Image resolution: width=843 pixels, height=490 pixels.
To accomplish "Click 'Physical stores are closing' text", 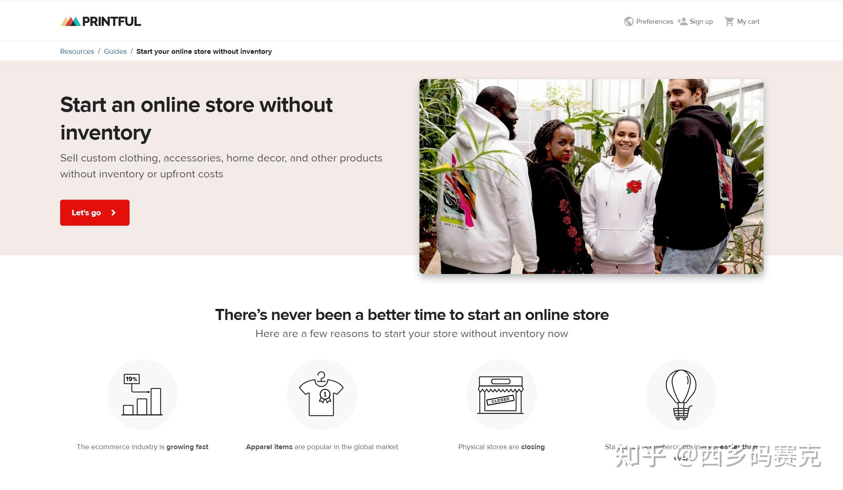I will pyautogui.click(x=501, y=447).
